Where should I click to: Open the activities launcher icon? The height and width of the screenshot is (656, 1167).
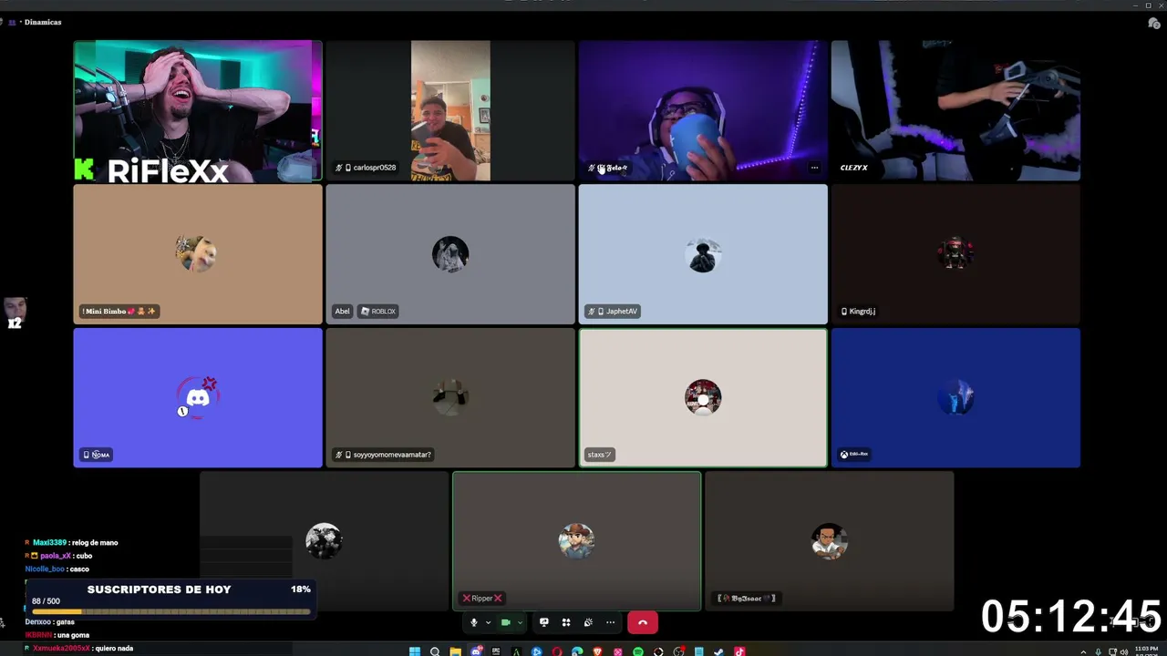point(566,622)
